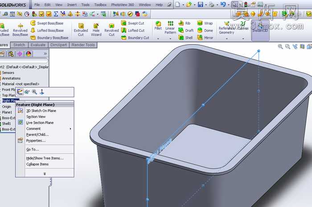Open the Reference Geometry tool

(x=226, y=28)
